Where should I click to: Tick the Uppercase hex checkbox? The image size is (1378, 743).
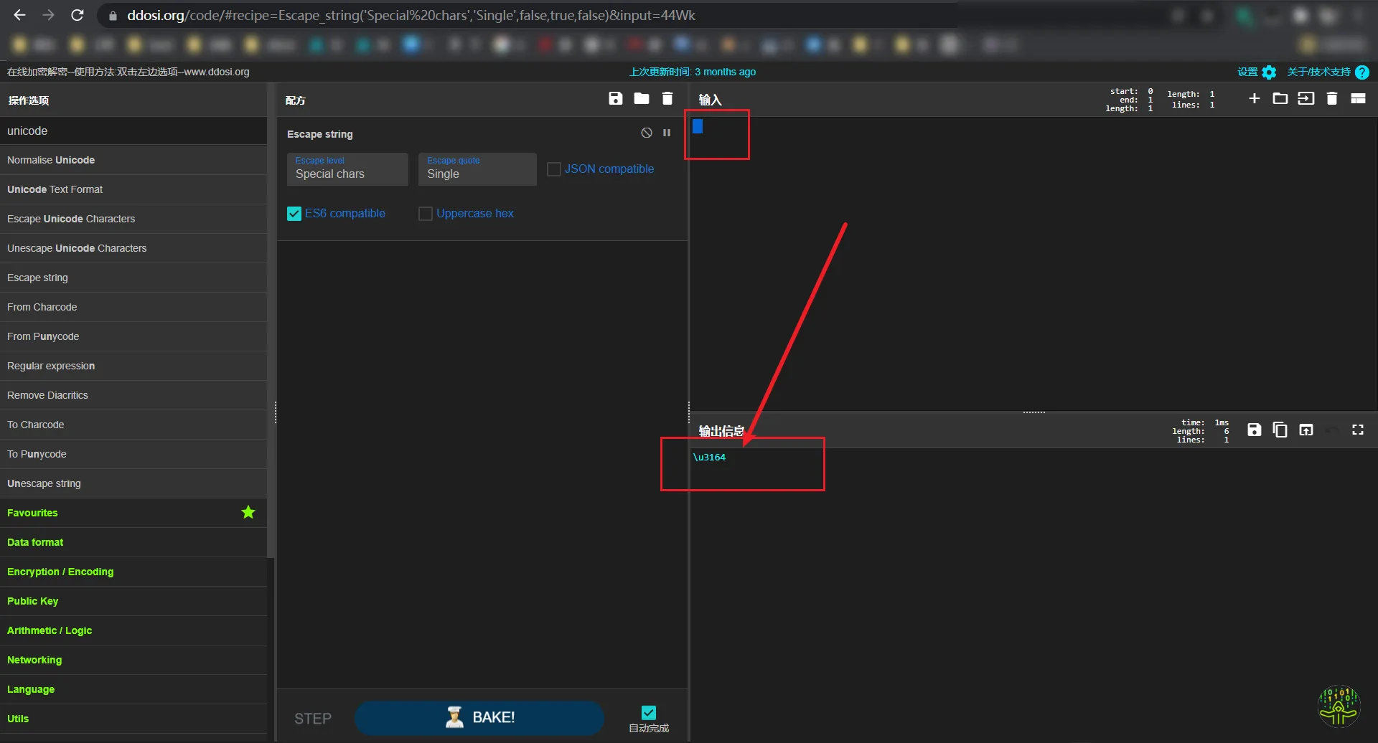click(x=426, y=214)
